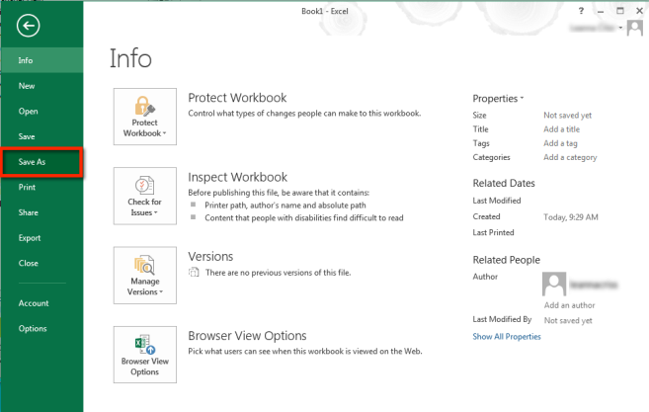Select Save As in the sidebar

[x=41, y=162]
